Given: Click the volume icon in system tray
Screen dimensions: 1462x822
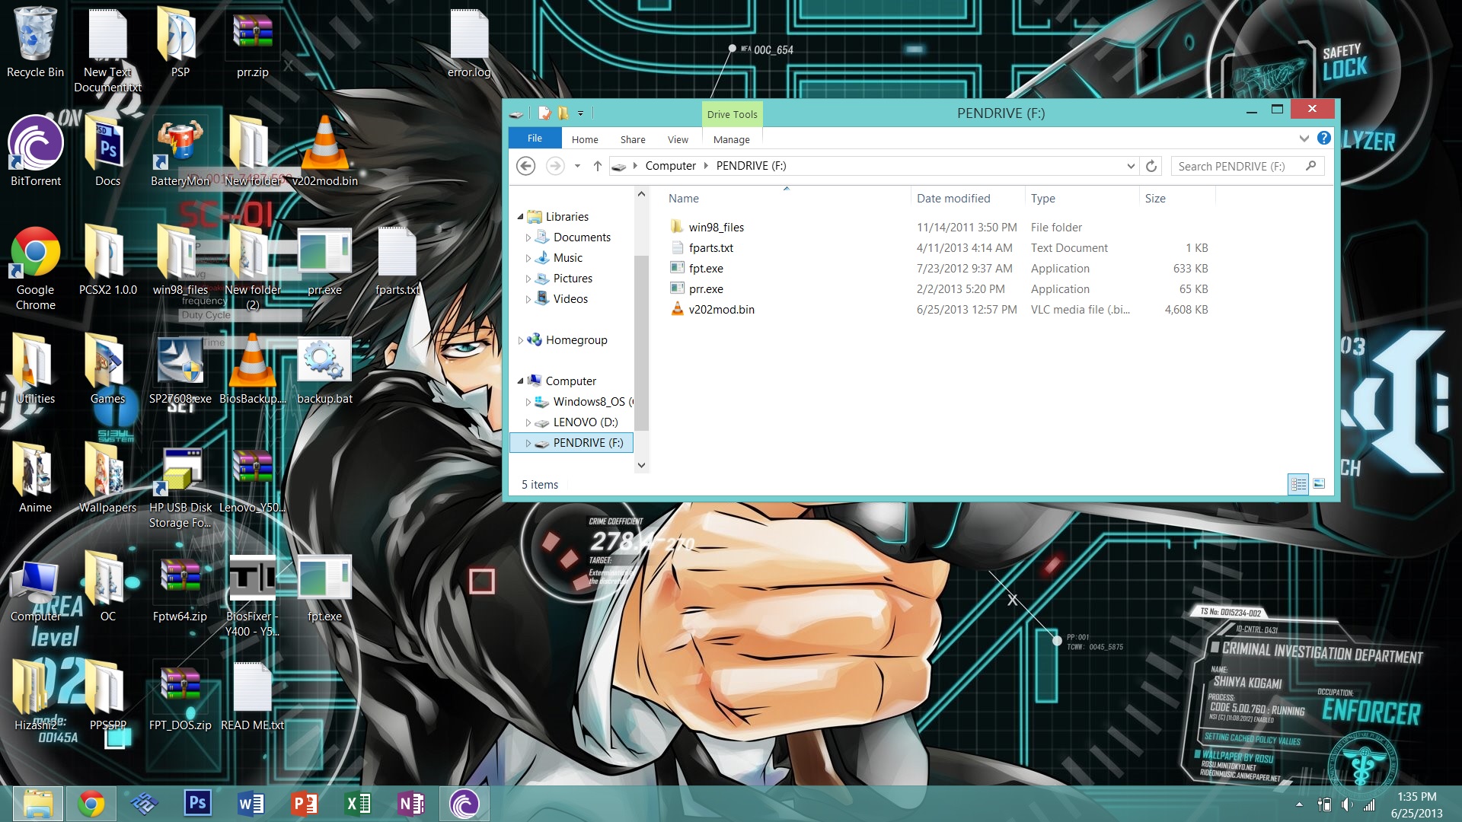Looking at the screenshot, I should 1346,804.
